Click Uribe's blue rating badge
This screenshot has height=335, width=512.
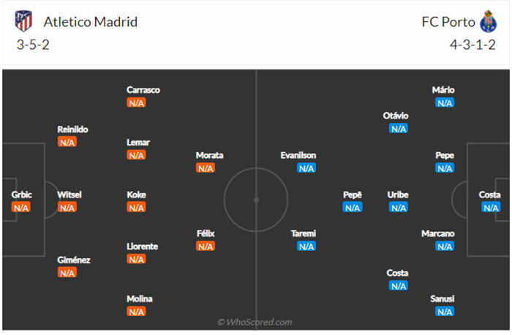[x=399, y=208]
